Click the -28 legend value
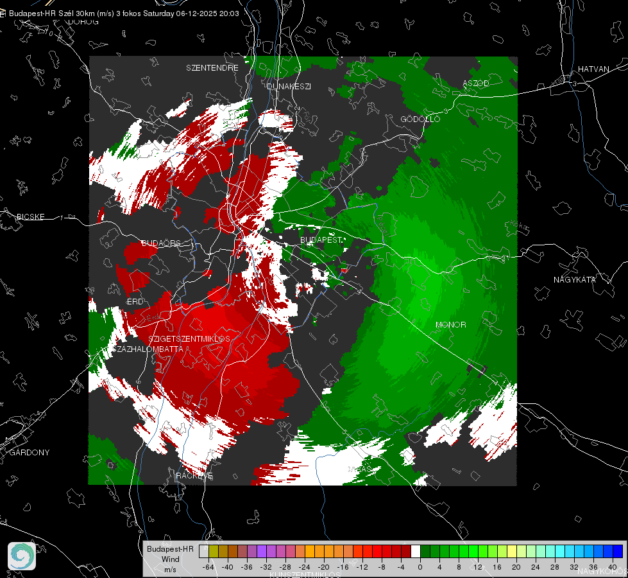 (285, 567)
